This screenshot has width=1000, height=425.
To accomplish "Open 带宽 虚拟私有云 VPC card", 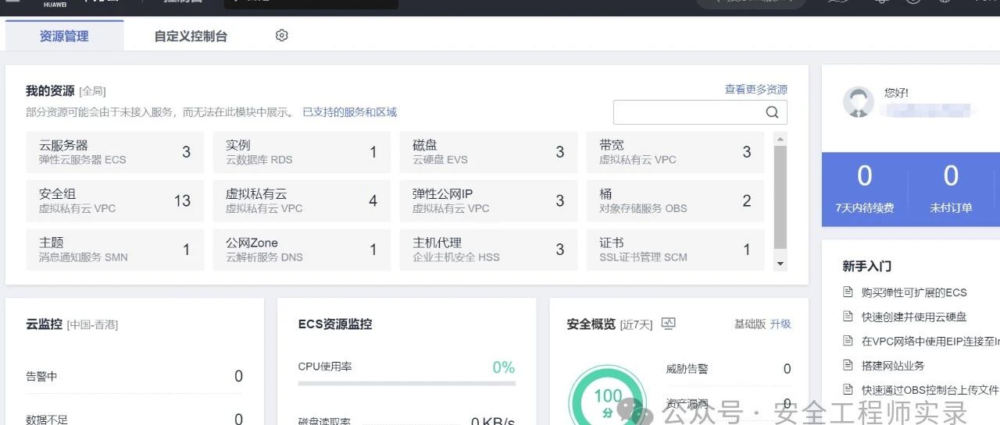I will [x=675, y=152].
